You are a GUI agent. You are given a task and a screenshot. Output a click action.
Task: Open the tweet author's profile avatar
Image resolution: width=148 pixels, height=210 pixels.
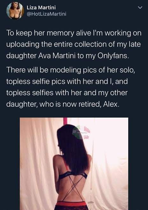(x=15, y=11)
